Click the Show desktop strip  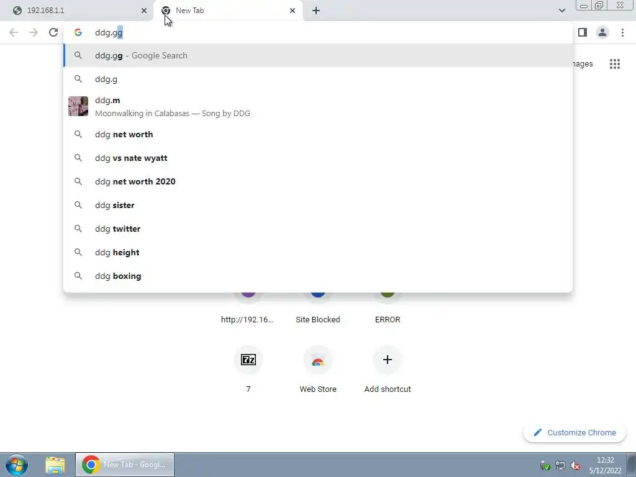[631, 465]
